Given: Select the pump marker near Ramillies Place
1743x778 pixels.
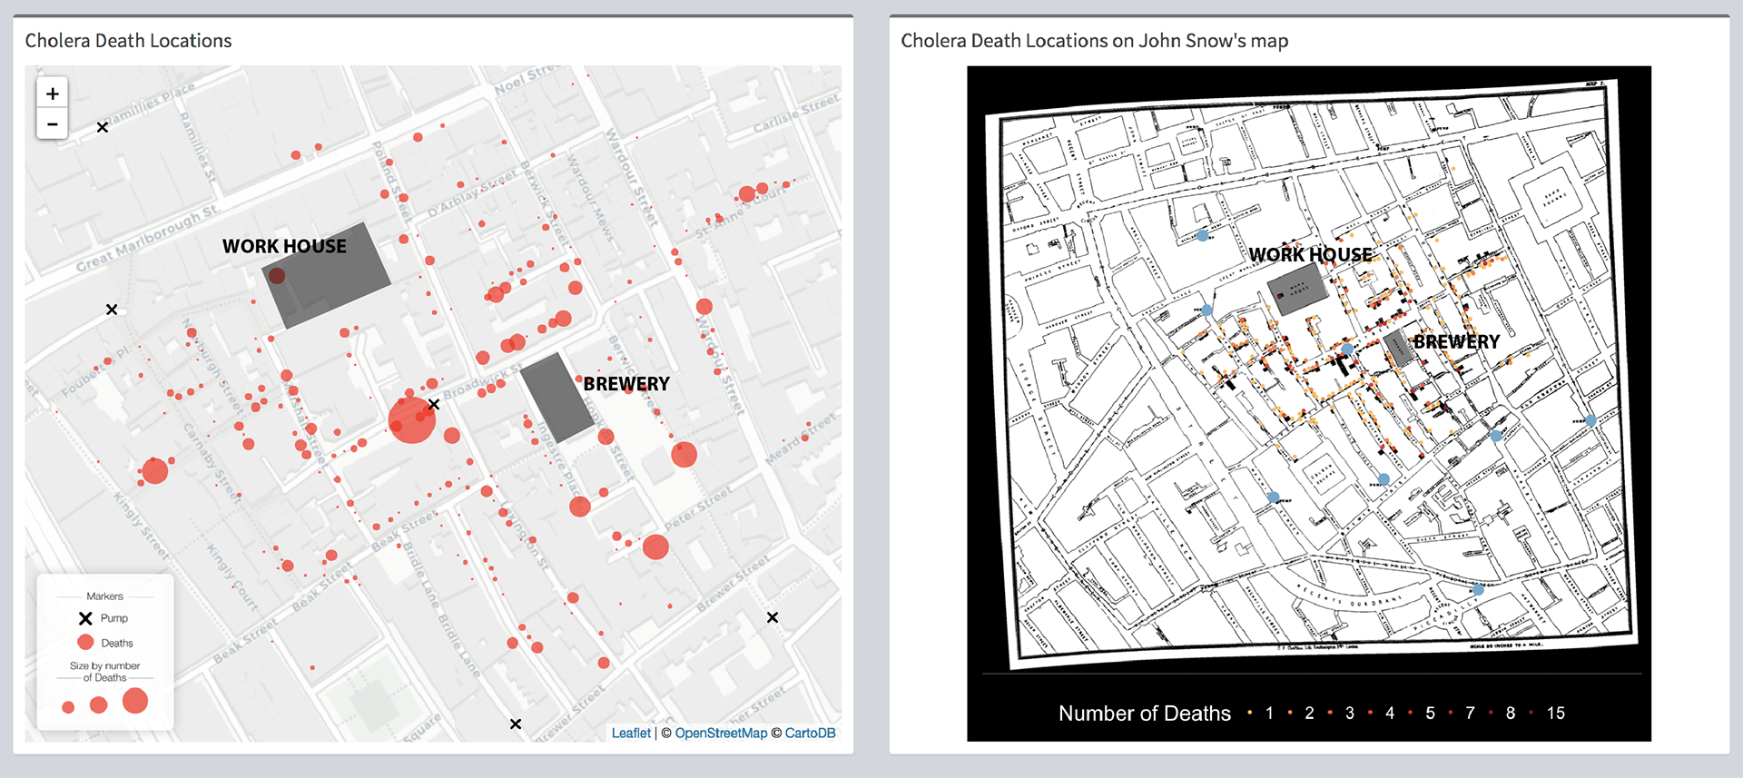Looking at the screenshot, I should pos(103,128).
